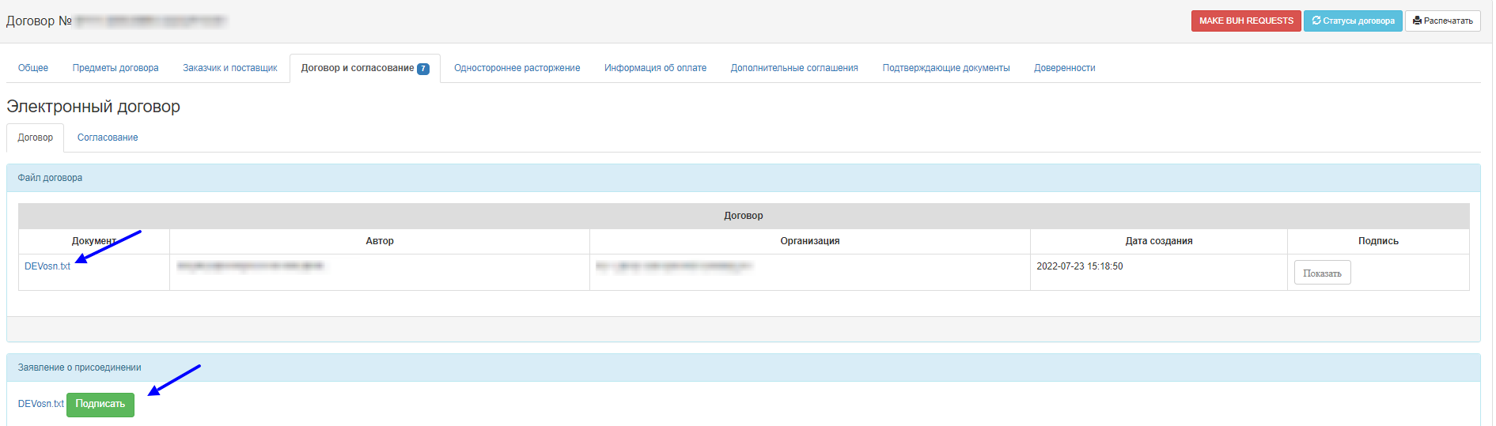The image size is (1496, 426).
Task: View the Информация об оплате tab
Action: 655,68
